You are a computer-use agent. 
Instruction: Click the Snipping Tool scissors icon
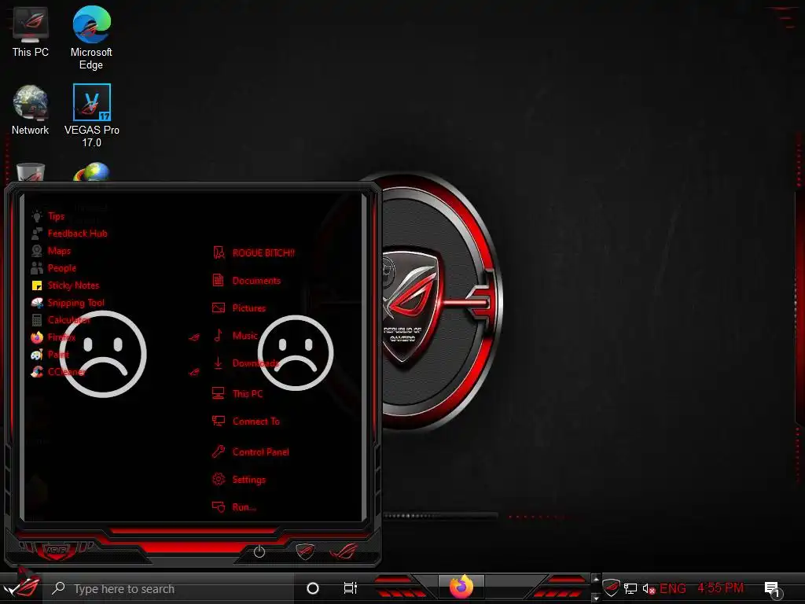(x=37, y=303)
